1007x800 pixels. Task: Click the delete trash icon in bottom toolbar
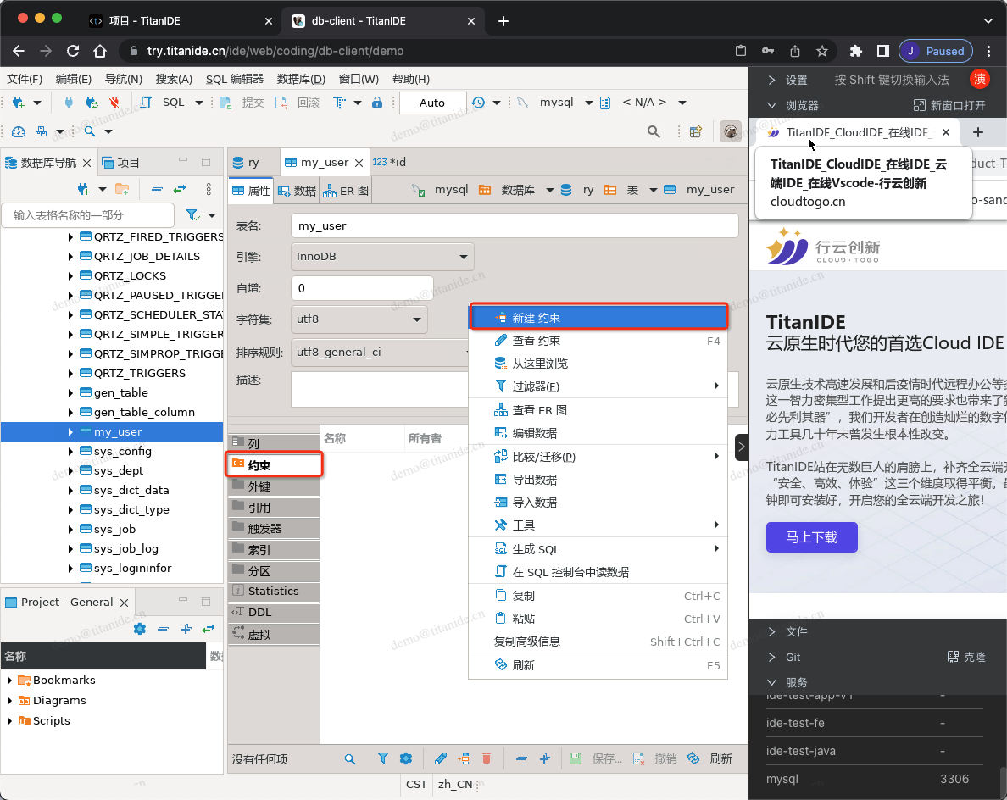coord(487,758)
